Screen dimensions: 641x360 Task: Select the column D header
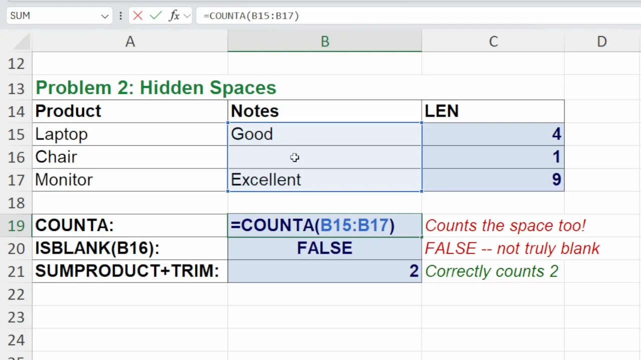pos(601,41)
